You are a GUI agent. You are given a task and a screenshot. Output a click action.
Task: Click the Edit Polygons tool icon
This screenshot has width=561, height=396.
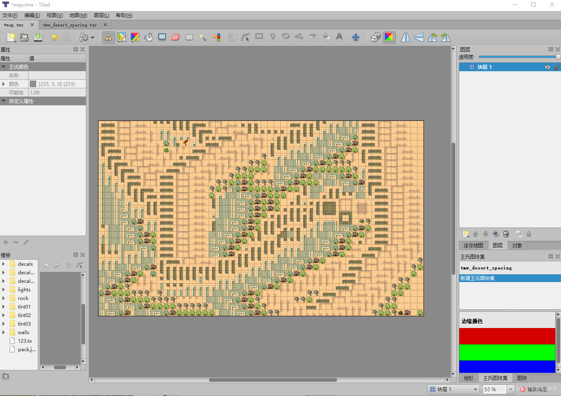[245, 37]
